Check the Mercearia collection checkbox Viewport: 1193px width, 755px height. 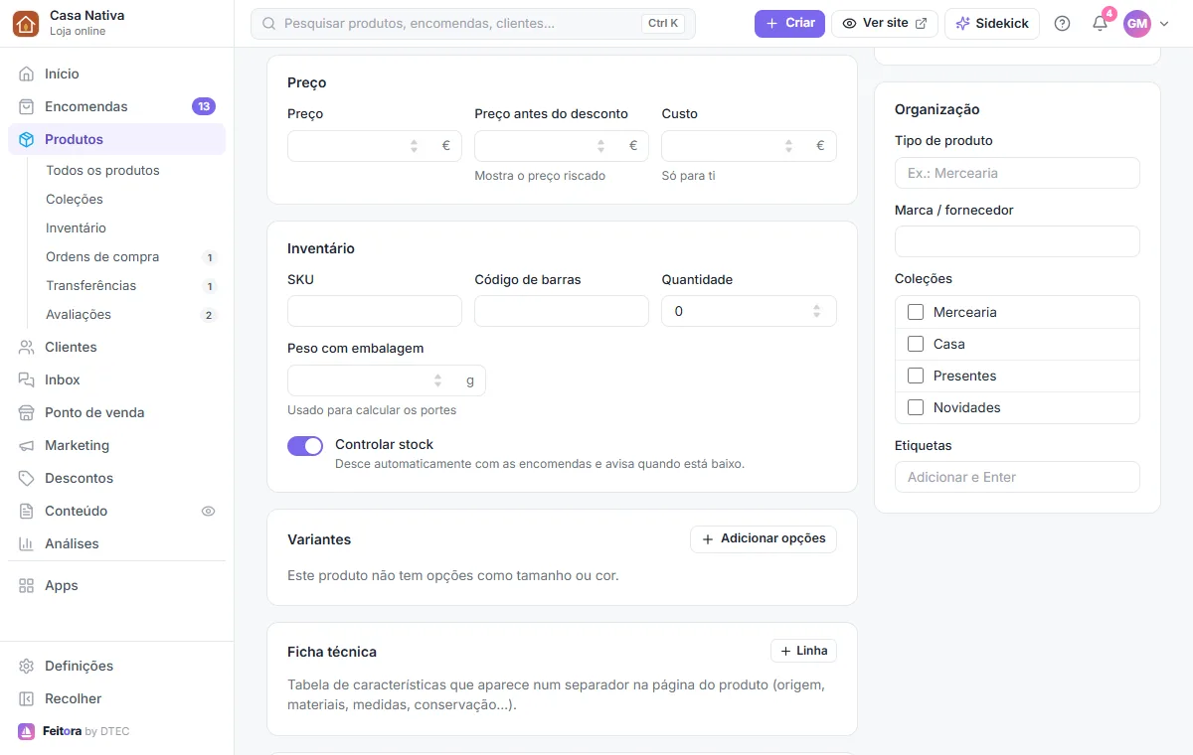tap(916, 312)
